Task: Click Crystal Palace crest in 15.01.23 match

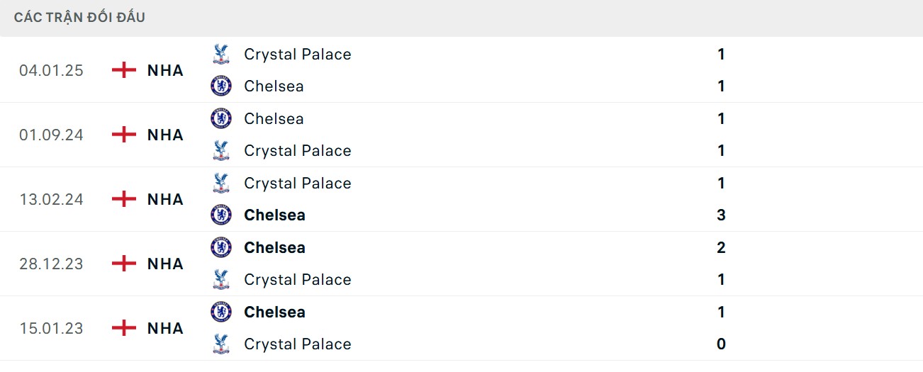Action: 221,344
